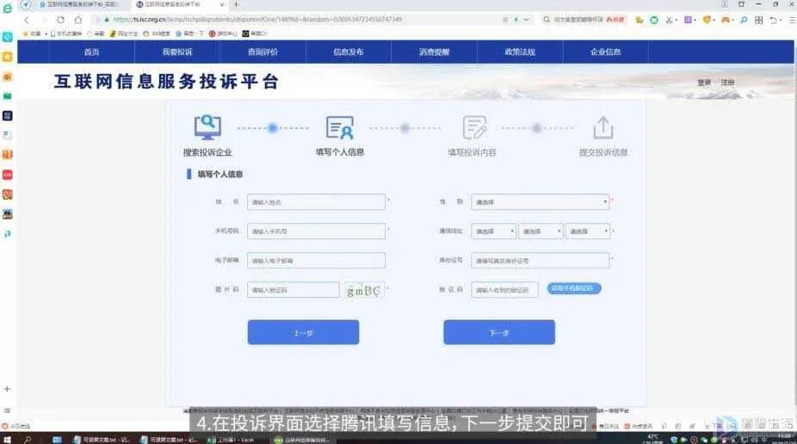
Task: Go to browser home page icon
Action: tap(77, 20)
